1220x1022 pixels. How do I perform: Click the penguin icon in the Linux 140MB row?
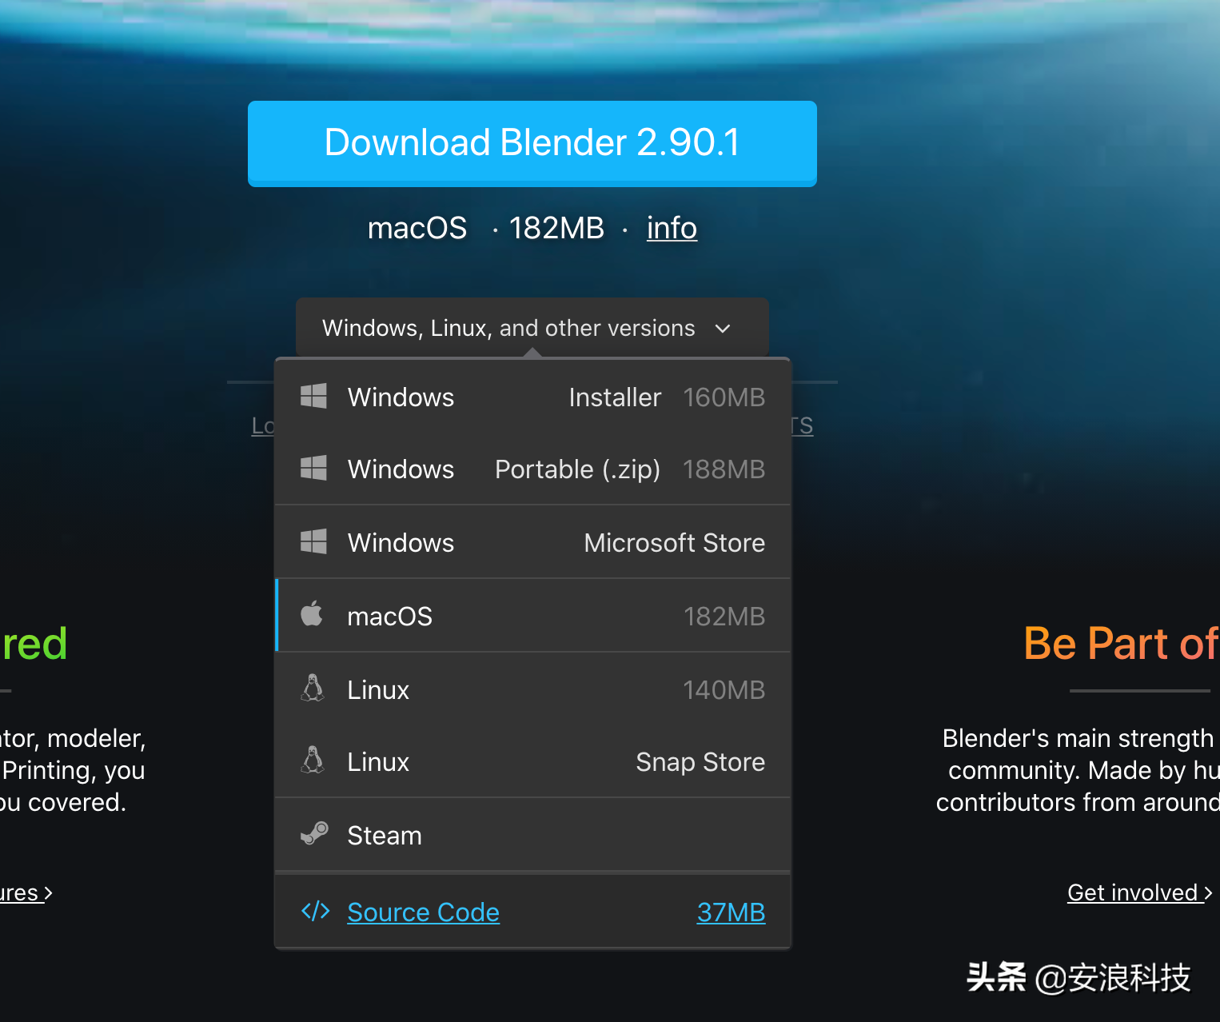pyautogui.click(x=313, y=688)
